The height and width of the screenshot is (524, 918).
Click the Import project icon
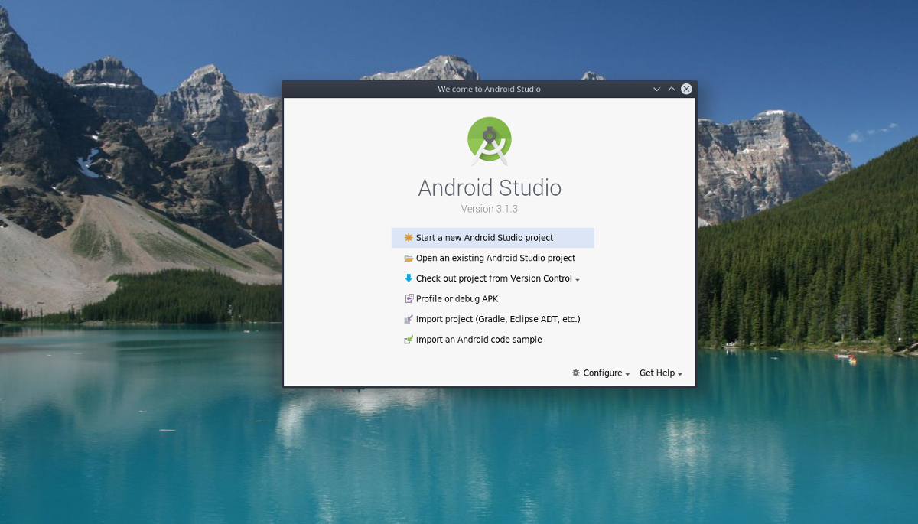409,319
